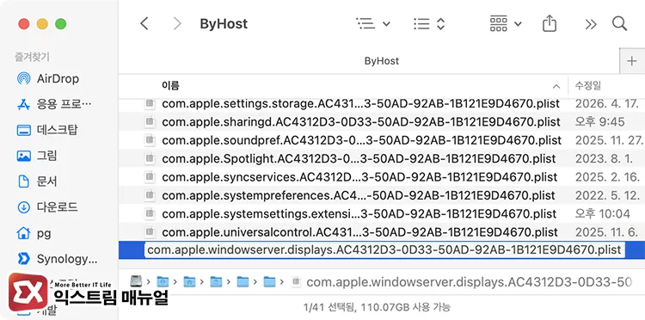The image size is (645, 320).
Task: Click the universalcontrol file's plist icon
Action: pyautogui.click(x=150, y=231)
